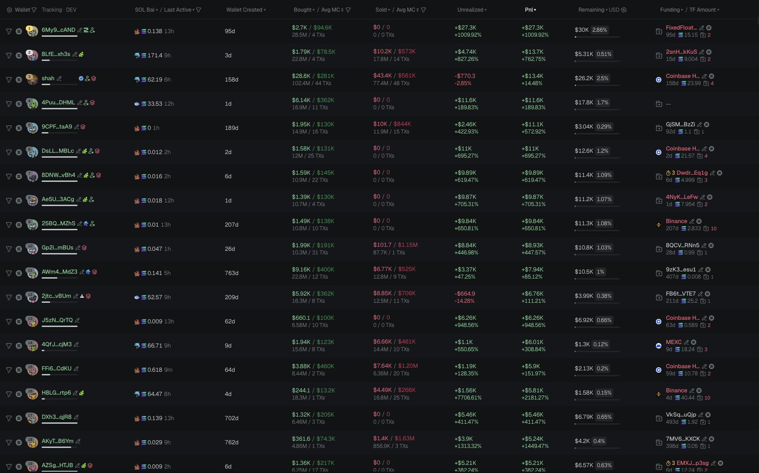Toggle the USD currency icon next to Remaining
The width and height of the screenshot is (759, 473).
point(624,10)
